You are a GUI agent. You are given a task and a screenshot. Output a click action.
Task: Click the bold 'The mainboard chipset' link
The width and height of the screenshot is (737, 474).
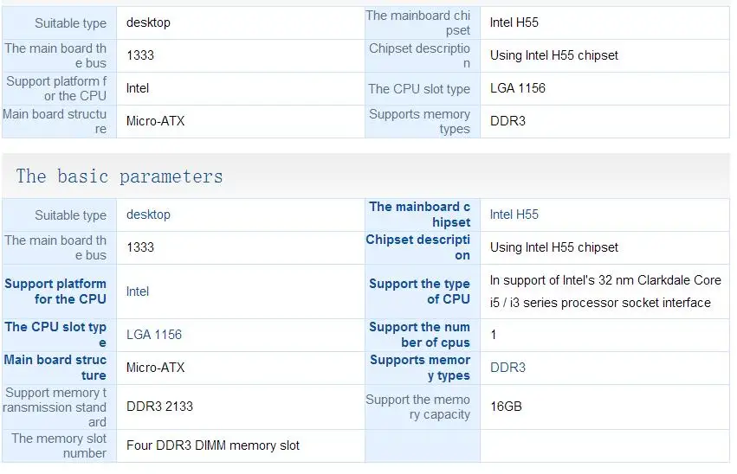(419, 215)
